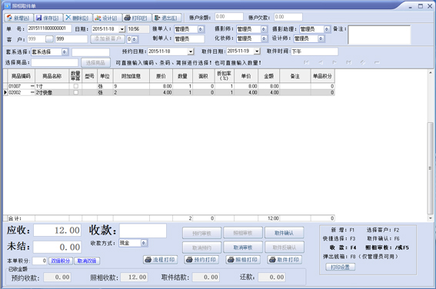
Task: Open the 设计师 dropdown
Action: pos(321,38)
